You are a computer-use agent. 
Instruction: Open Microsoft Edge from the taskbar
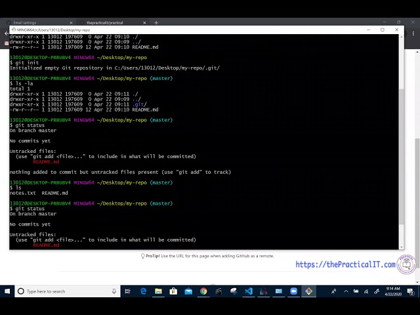[143, 291]
